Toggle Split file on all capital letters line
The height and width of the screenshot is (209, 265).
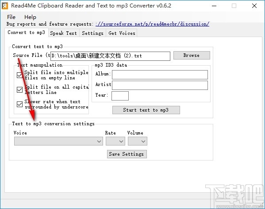(x=19, y=90)
